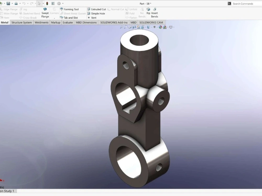Click the View Settings monitor icon

tap(171, 27)
